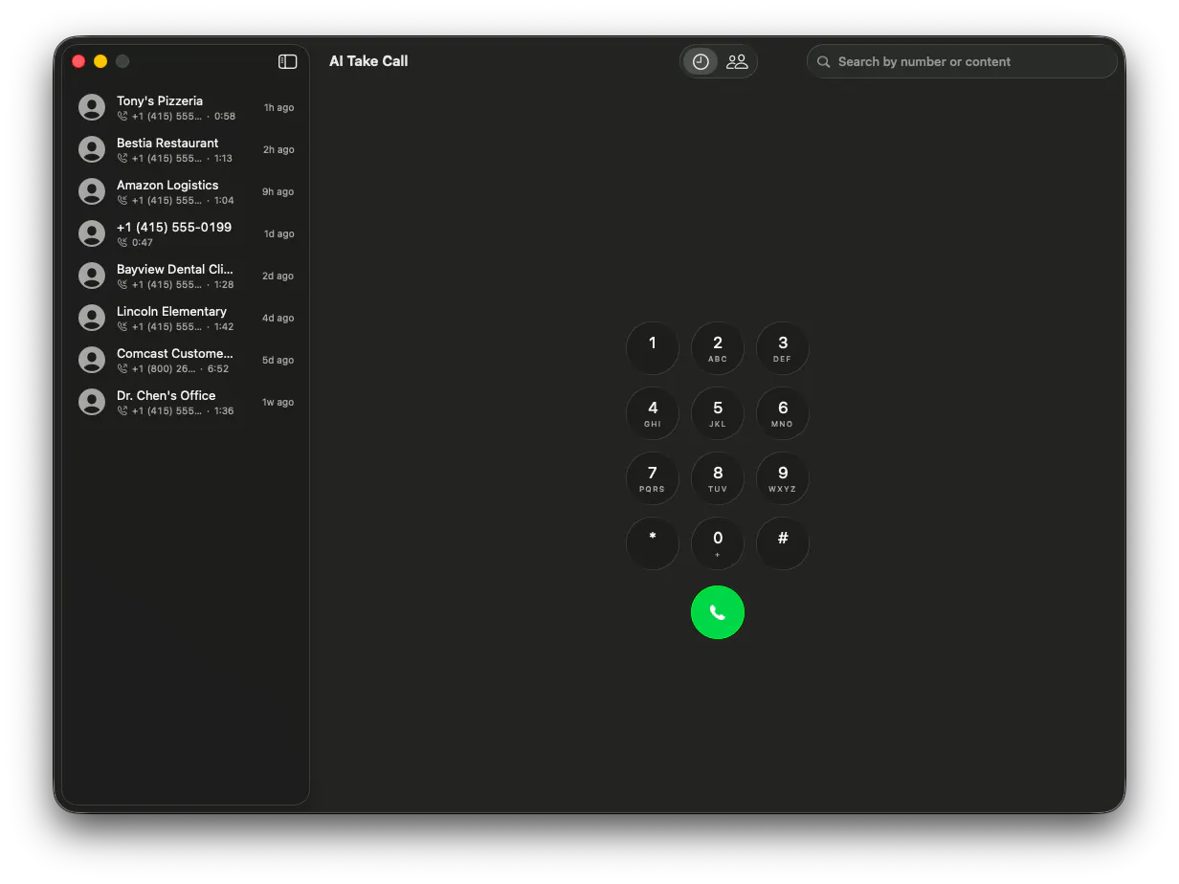Click Amazon Logistics avatar icon
The width and height of the screenshot is (1179, 884).
(x=92, y=191)
